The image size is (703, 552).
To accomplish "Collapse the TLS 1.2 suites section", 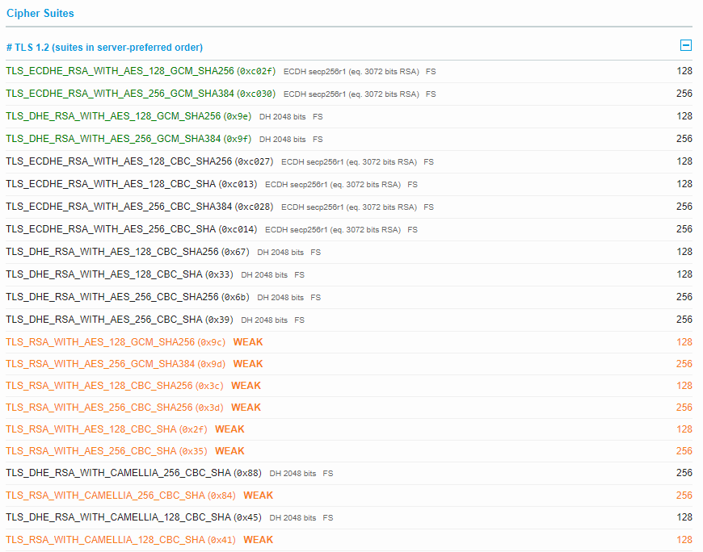I will pyautogui.click(x=685, y=45).
